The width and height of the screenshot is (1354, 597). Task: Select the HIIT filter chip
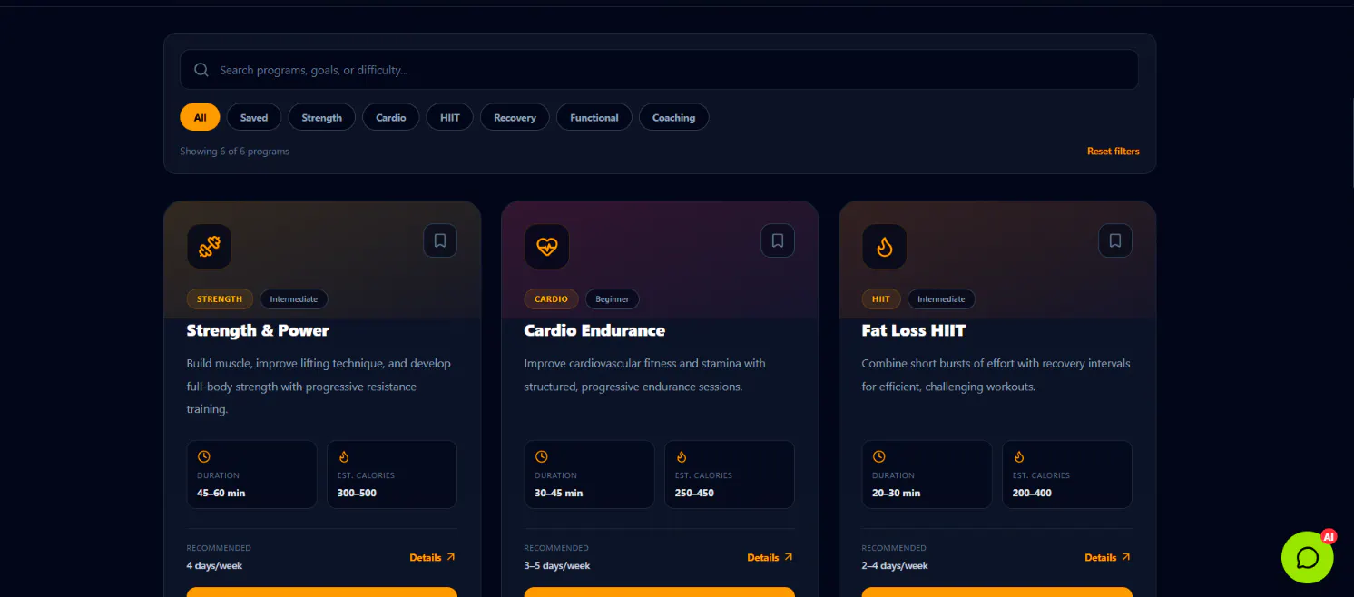[x=450, y=117]
